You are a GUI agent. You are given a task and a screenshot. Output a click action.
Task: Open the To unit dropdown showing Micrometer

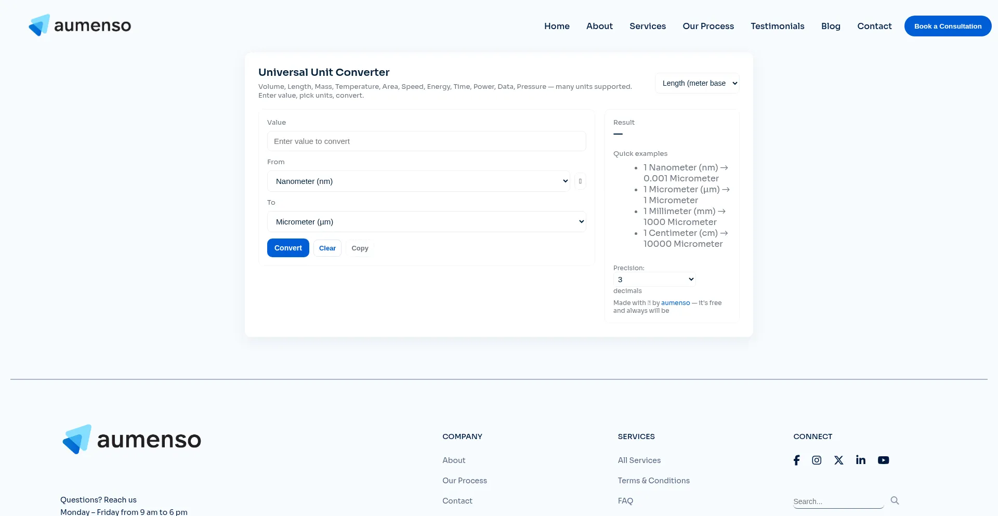(x=426, y=221)
